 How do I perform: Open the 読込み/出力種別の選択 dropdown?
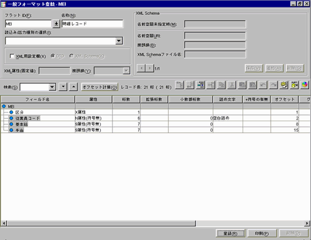119,41
